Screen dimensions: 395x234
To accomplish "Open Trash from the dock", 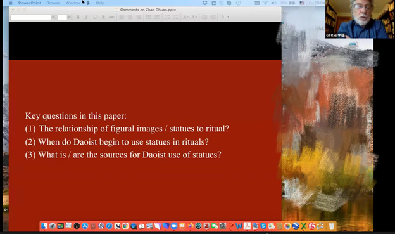I will (332, 226).
